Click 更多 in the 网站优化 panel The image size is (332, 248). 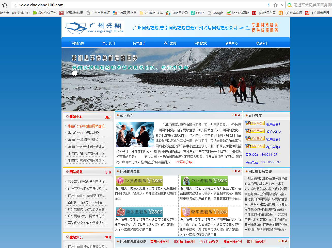pyautogui.click(x=108, y=172)
